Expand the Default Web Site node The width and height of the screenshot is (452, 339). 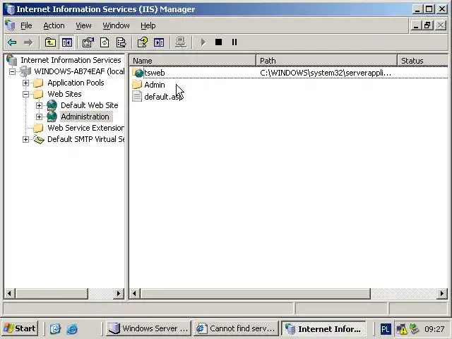coord(39,105)
